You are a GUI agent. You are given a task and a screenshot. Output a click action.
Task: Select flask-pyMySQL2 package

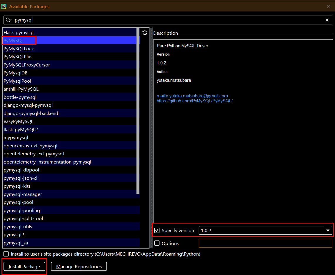click(69, 129)
